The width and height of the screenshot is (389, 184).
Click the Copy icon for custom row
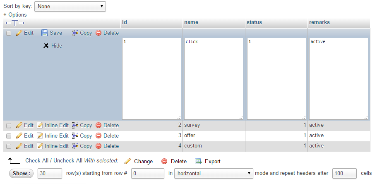tap(75, 146)
